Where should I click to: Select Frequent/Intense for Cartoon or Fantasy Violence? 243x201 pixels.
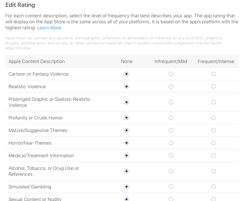coord(213,74)
